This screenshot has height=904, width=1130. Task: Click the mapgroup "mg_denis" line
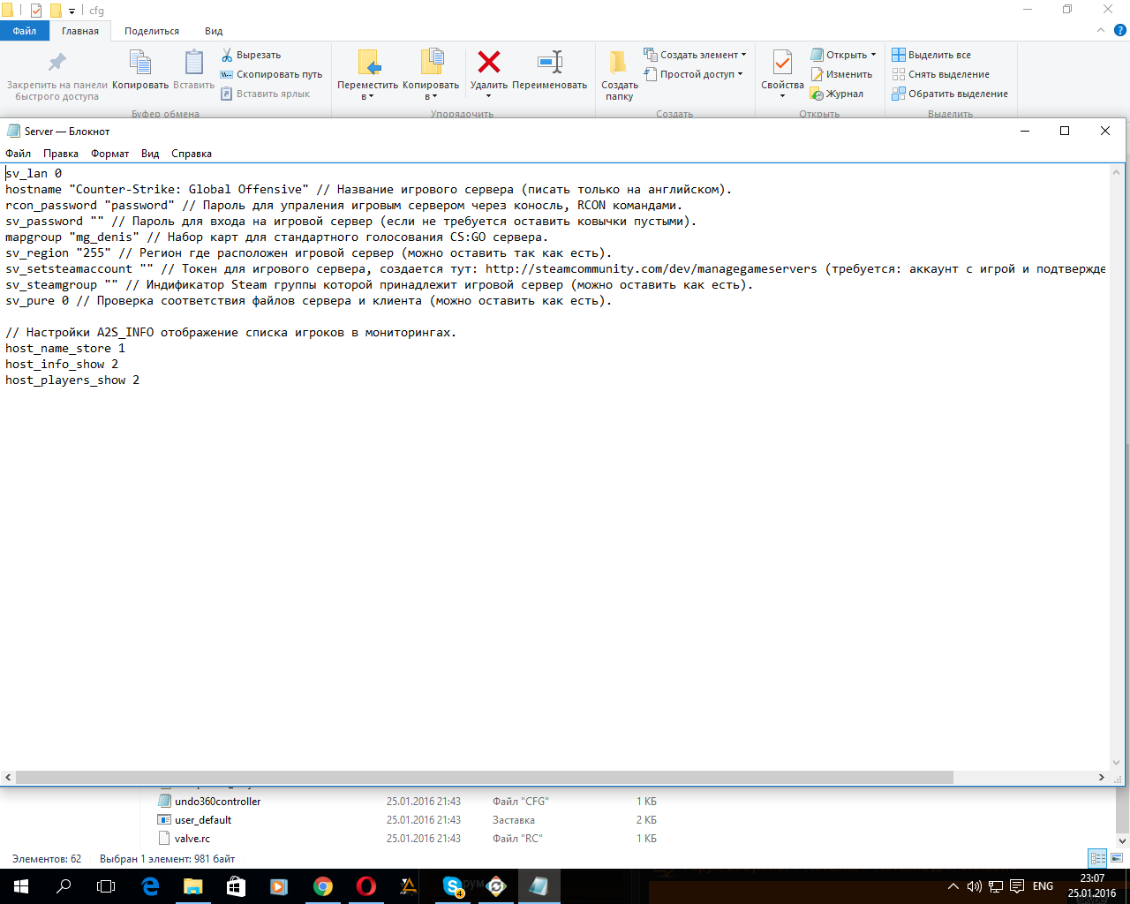[x=277, y=237]
